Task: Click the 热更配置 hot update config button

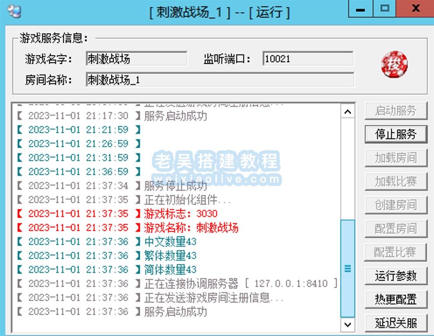Action: coord(395,299)
